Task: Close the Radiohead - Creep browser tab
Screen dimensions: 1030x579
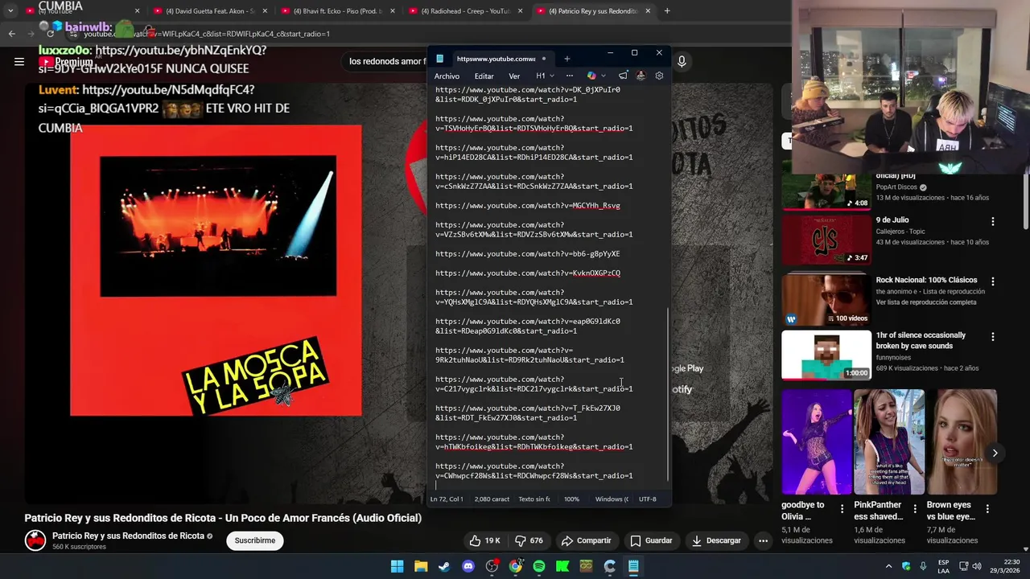Action: pyautogui.click(x=520, y=11)
